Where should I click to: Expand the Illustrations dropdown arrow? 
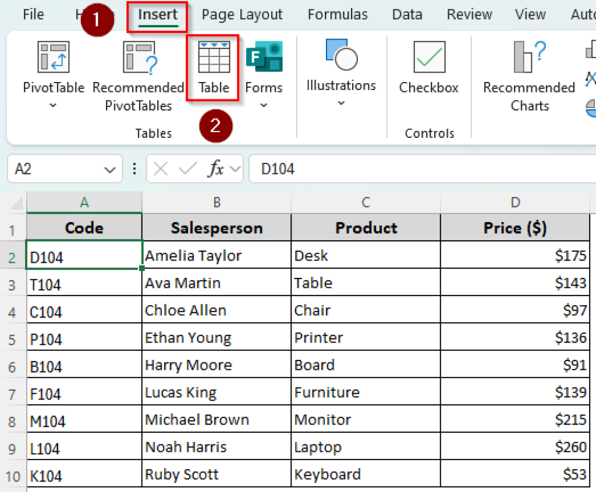click(340, 102)
